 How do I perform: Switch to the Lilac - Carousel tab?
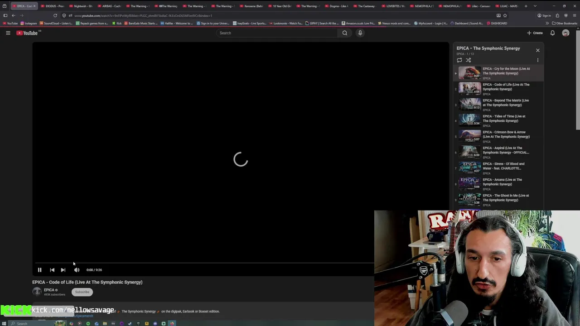click(x=478, y=6)
